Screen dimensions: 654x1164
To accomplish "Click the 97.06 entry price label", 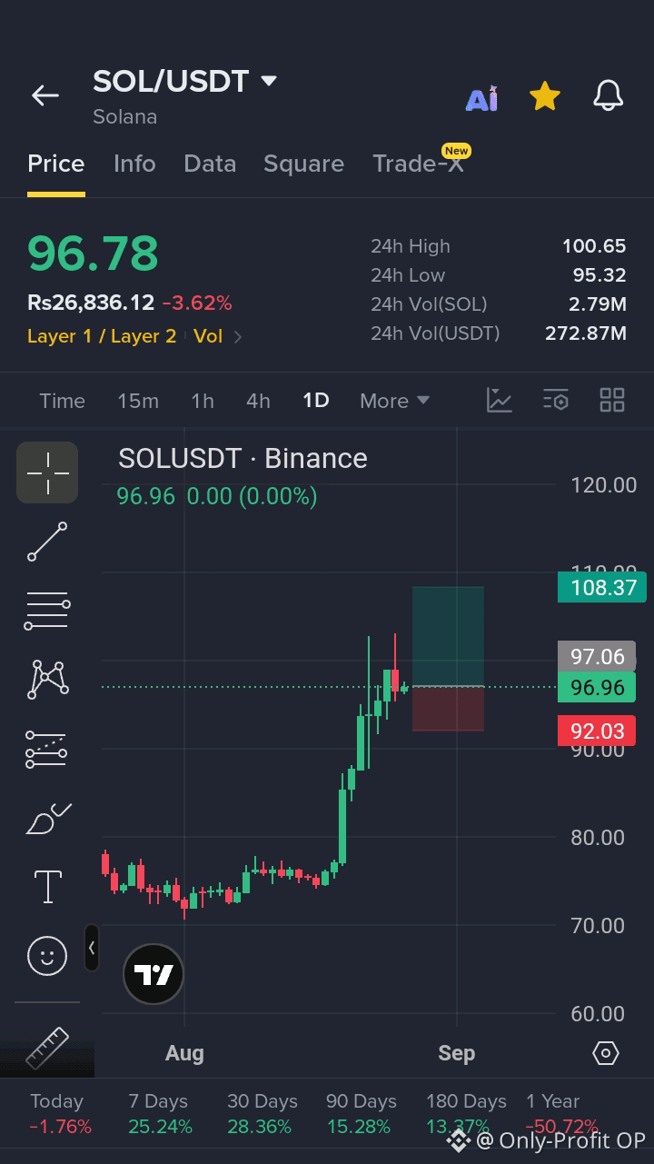I will [x=597, y=656].
